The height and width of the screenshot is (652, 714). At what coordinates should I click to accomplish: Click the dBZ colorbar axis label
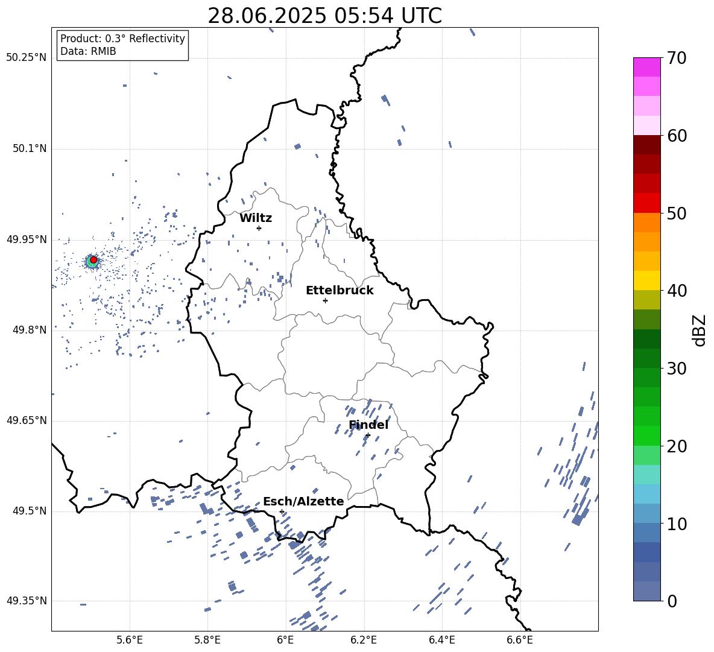700,330
